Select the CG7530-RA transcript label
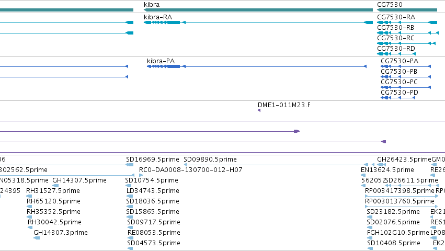 pyautogui.click(x=396, y=17)
